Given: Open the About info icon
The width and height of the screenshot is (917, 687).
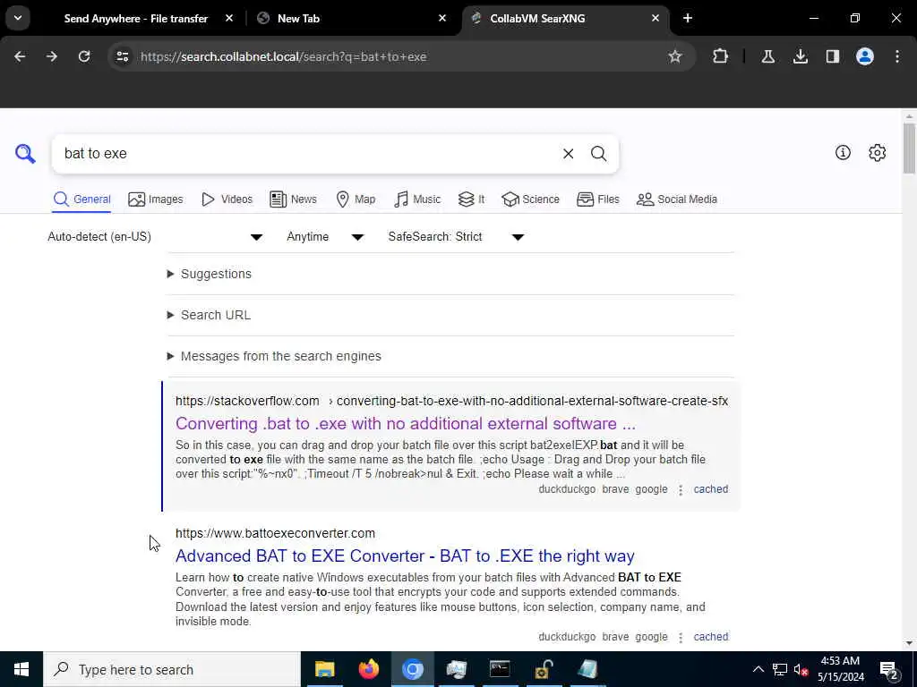Looking at the screenshot, I should [843, 152].
